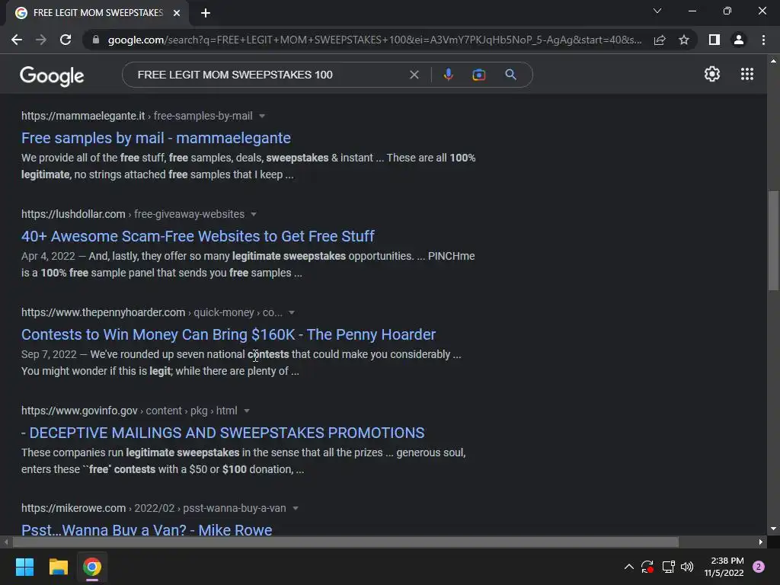Screen dimensions: 780x585
Task: Click the mammaelegante.it URL breadcrumb
Action: (137, 116)
